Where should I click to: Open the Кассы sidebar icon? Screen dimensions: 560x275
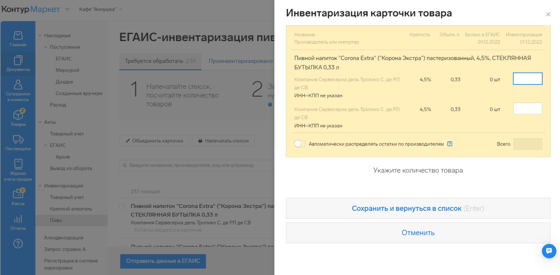18,197
